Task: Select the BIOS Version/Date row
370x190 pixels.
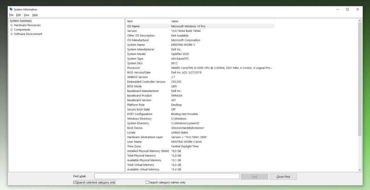Action: 200,73
